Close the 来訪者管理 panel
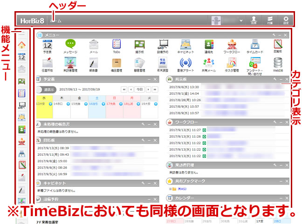Viewport: 302px width, 224px height. (x=287, y=165)
